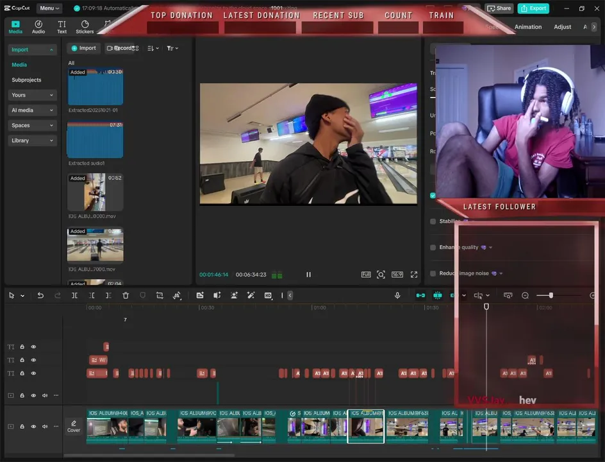Click the timeline fit-to-view zoom icon

pyautogui.click(x=508, y=296)
